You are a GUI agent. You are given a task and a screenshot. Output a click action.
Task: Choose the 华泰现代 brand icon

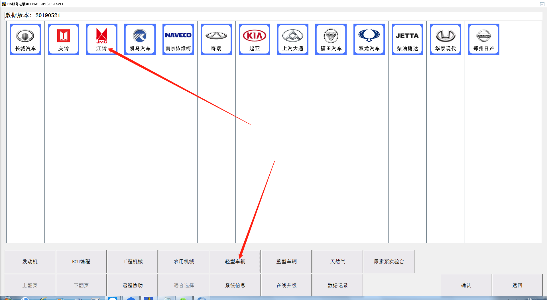[446, 39]
